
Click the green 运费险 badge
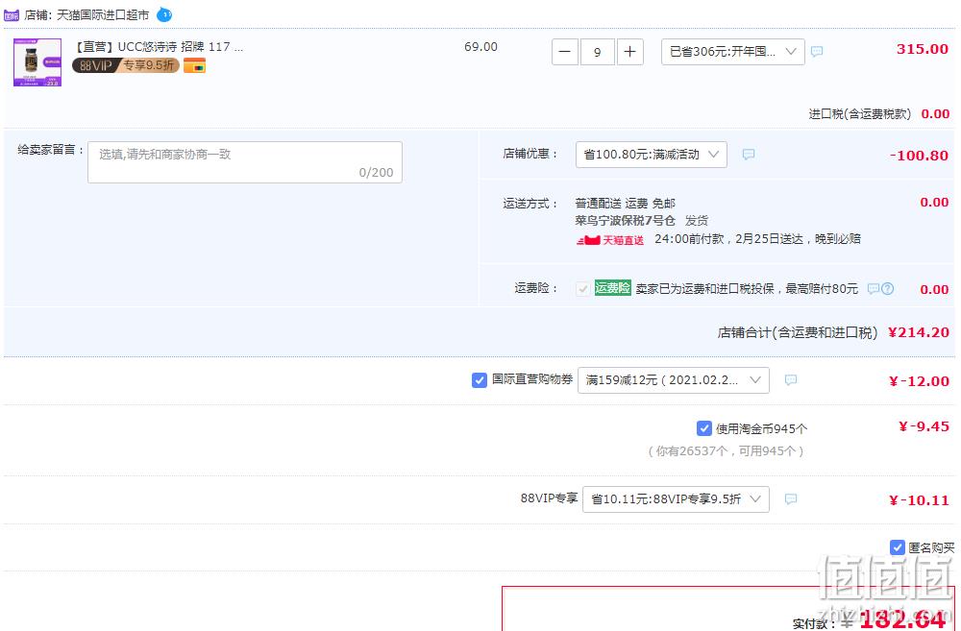(612, 288)
